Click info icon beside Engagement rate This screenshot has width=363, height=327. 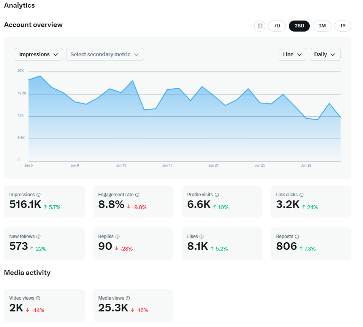click(x=137, y=195)
